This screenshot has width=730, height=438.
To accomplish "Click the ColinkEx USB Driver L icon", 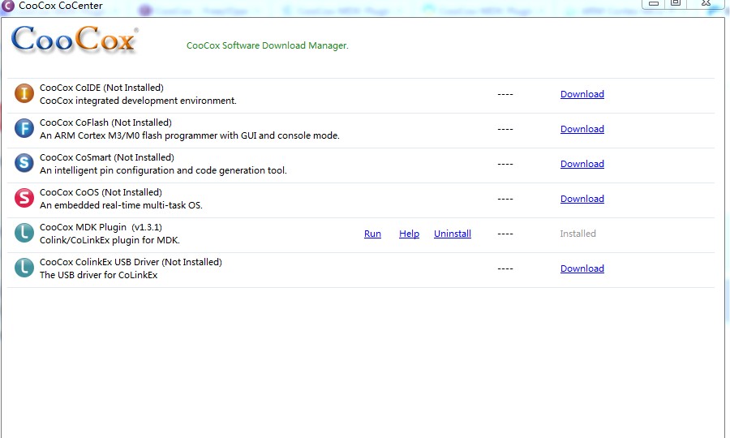I will click(x=24, y=268).
